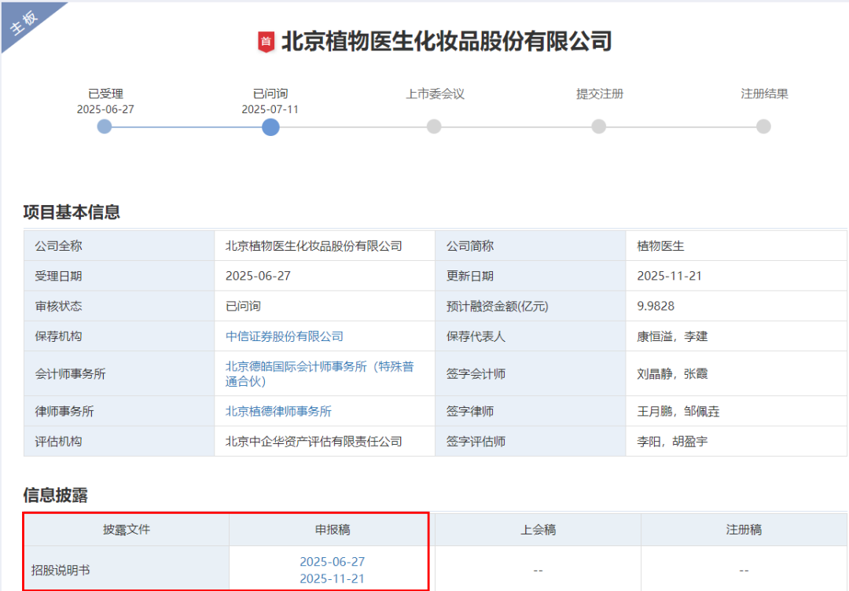Image resolution: width=849 pixels, height=591 pixels.
Task: Click the 提交注册 timeline node circle
Action: click(x=599, y=127)
